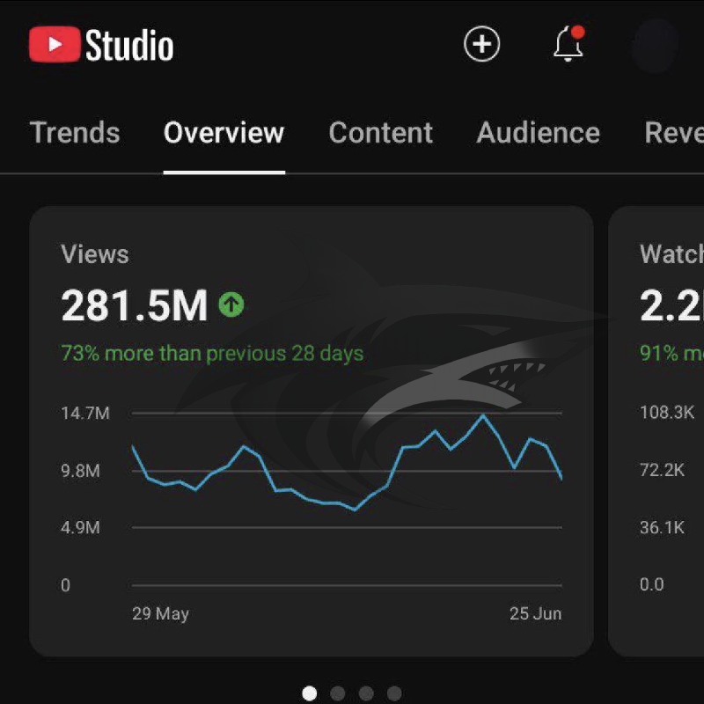Jump to the second carousel page dot
This screenshot has width=704, height=704.
tap(338, 693)
